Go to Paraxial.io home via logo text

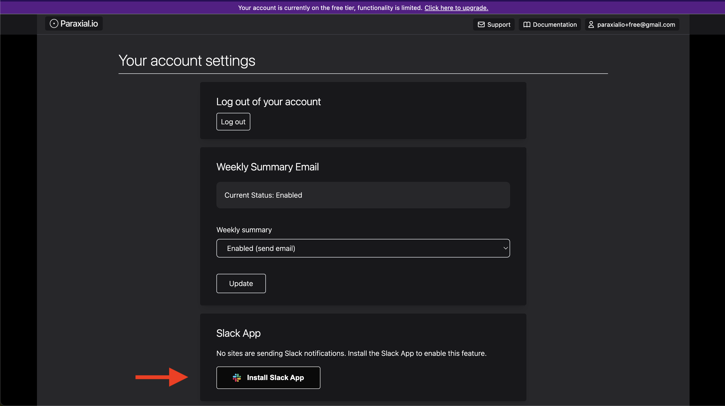click(x=79, y=24)
